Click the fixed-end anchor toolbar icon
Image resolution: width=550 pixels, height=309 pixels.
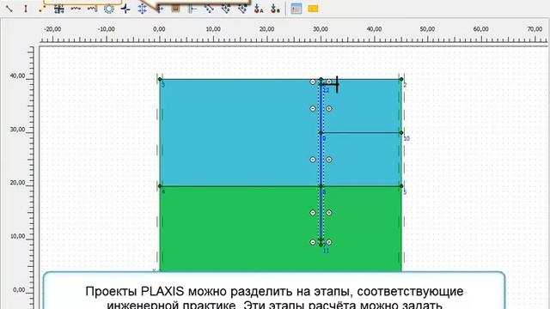tap(192, 9)
